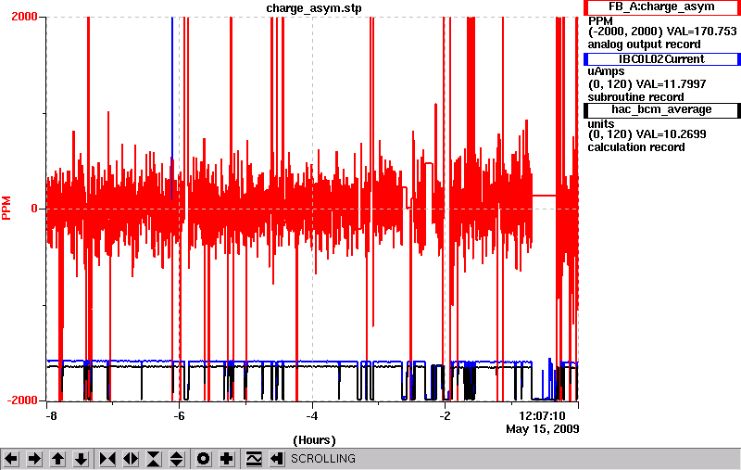Image resolution: width=741 pixels, height=470 pixels.
Task: Click the SCROLLING status label
Action: [x=323, y=459]
